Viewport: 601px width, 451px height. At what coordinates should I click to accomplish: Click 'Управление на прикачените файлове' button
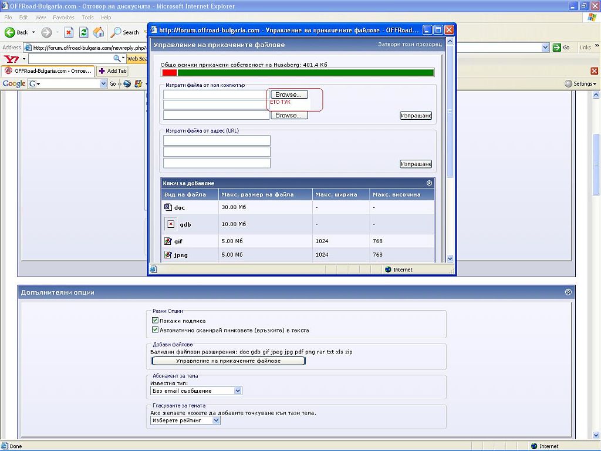228,361
